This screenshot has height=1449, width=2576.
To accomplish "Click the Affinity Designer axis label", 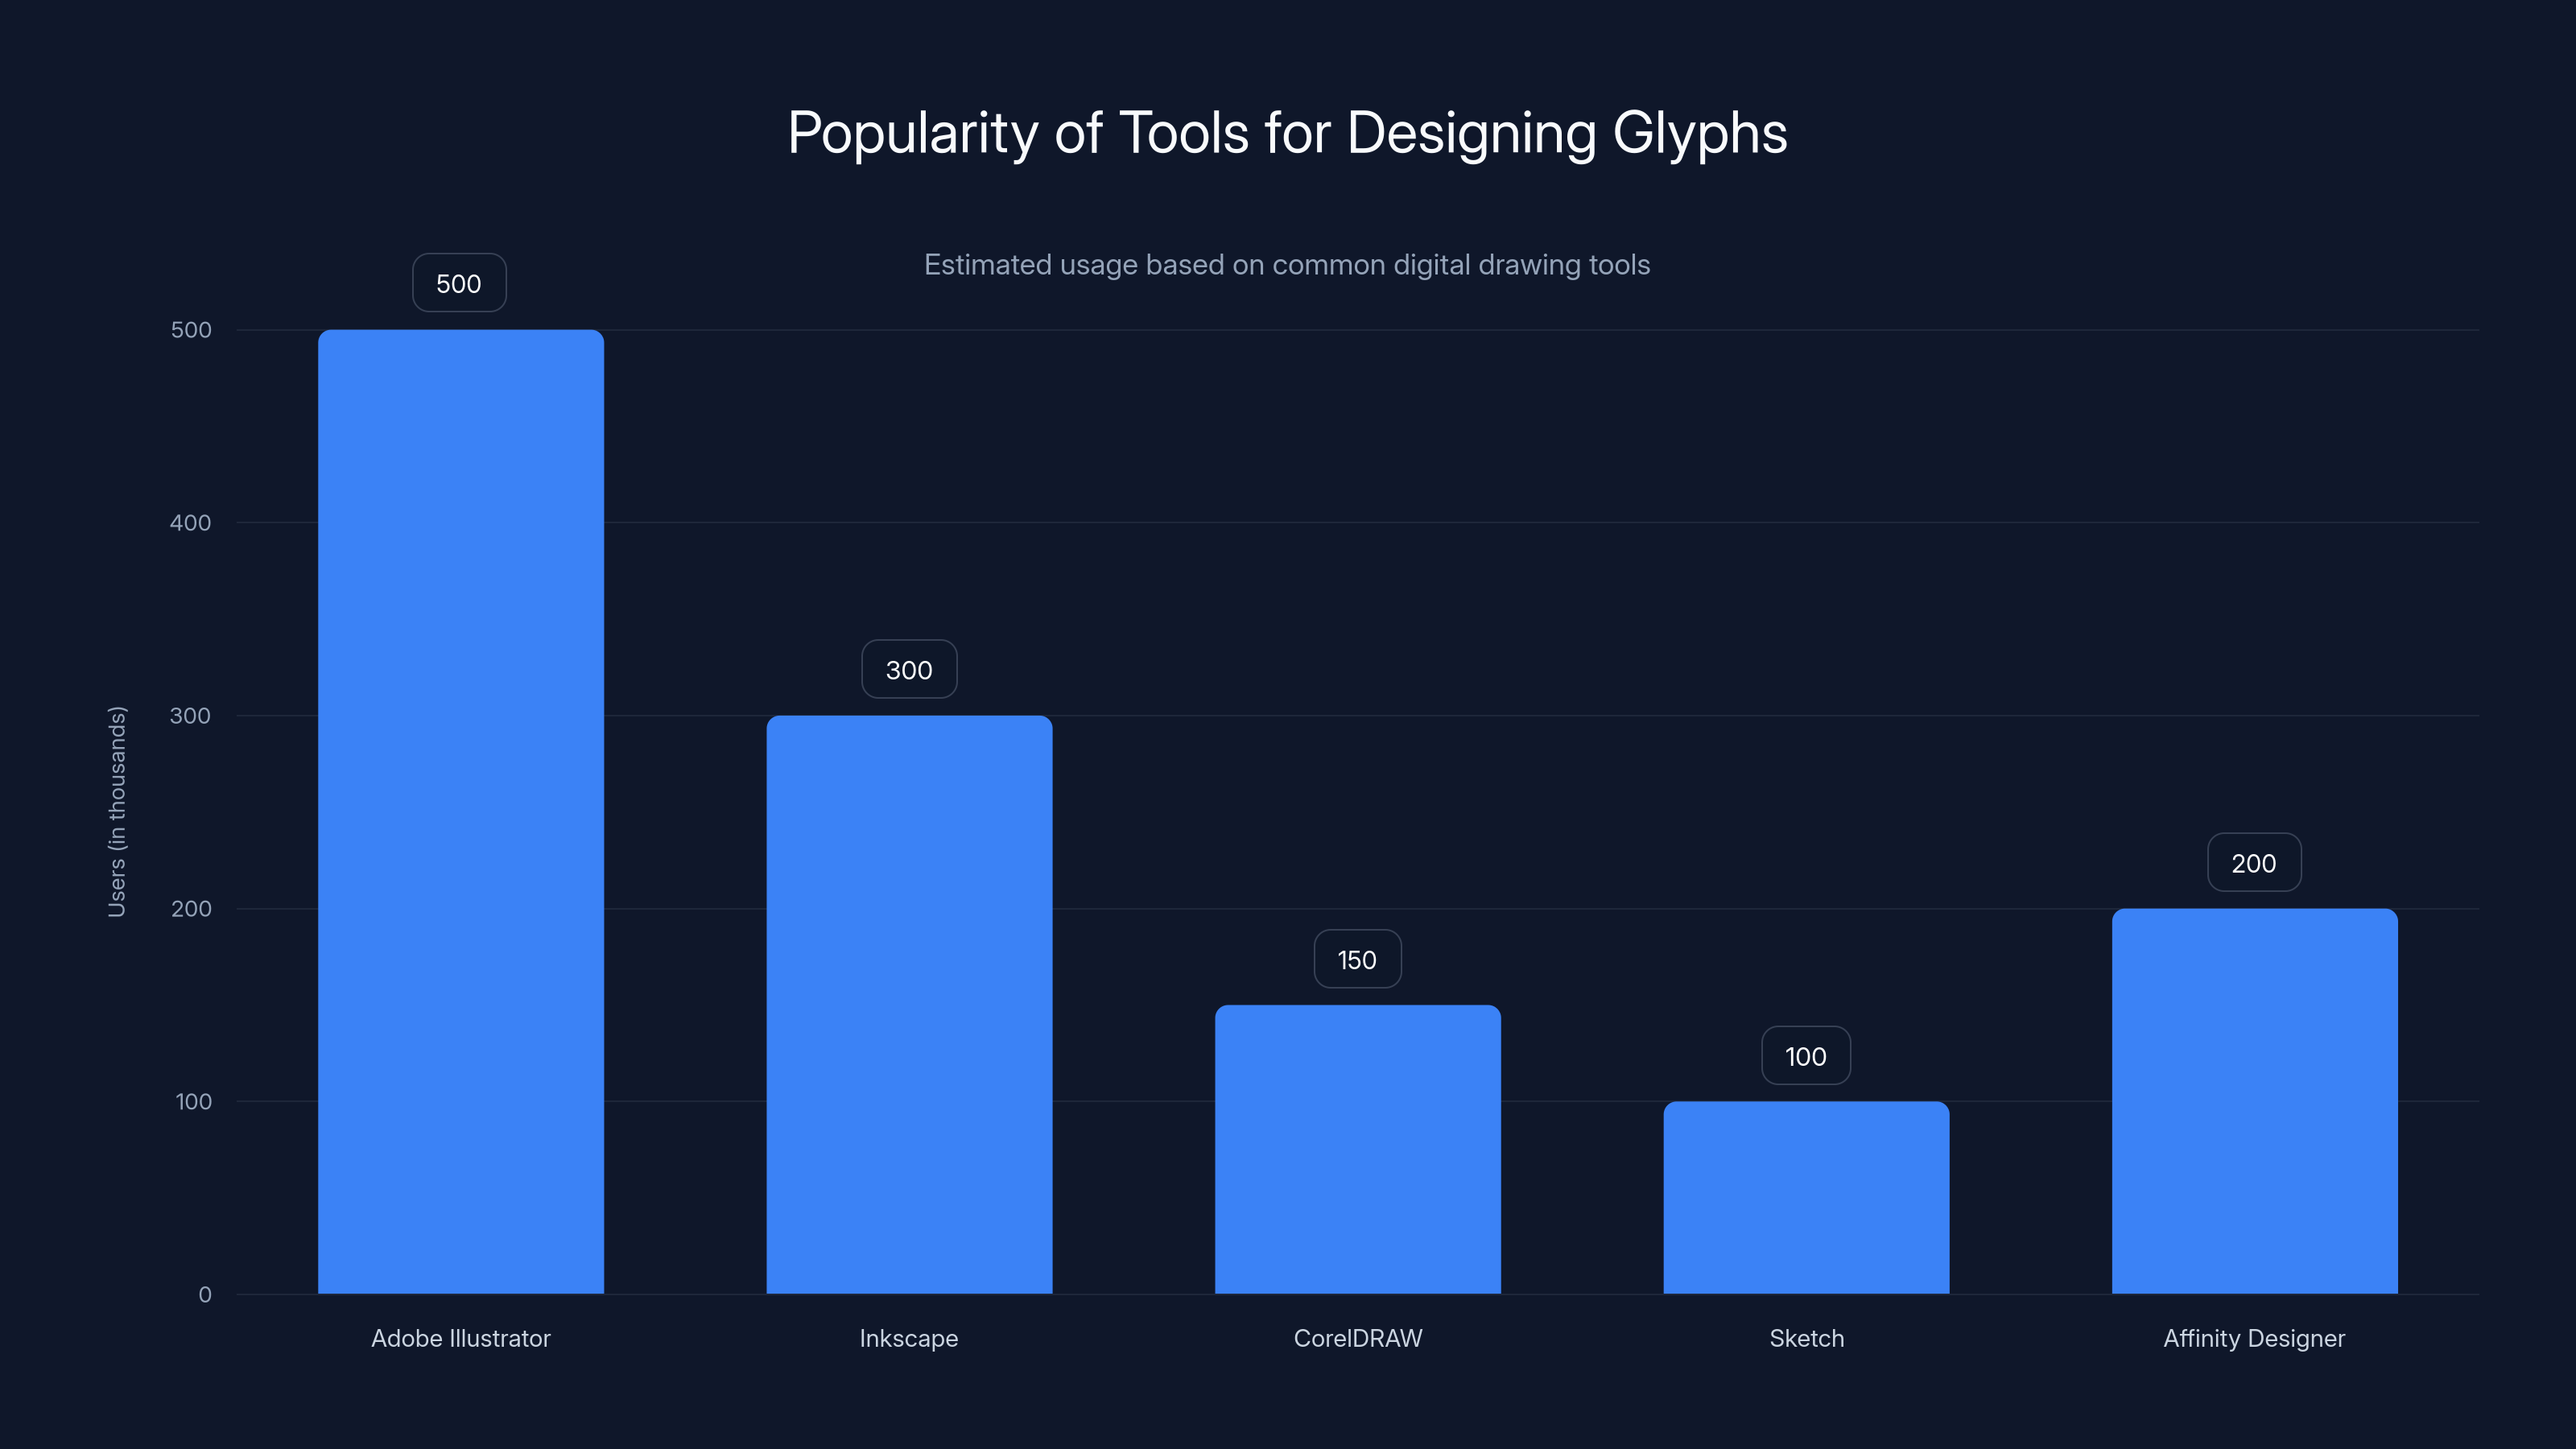I will click(x=2254, y=1339).
